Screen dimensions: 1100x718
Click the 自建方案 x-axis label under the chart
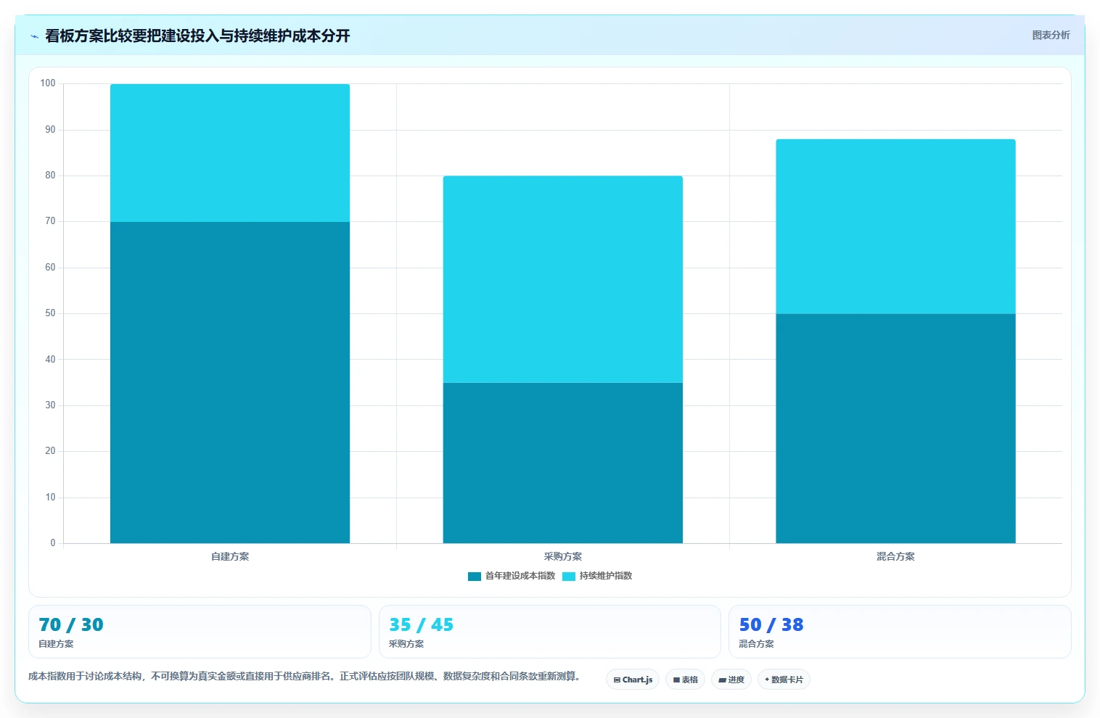point(230,557)
